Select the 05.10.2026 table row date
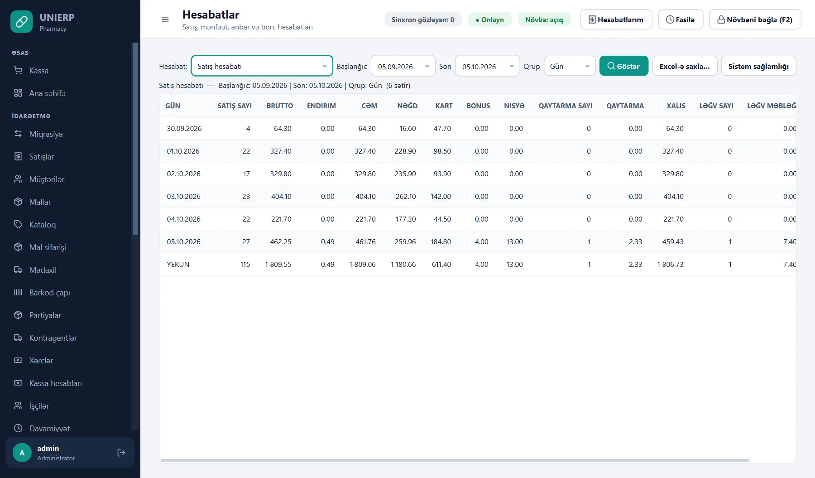The height and width of the screenshot is (478, 815). tap(183, 241)
